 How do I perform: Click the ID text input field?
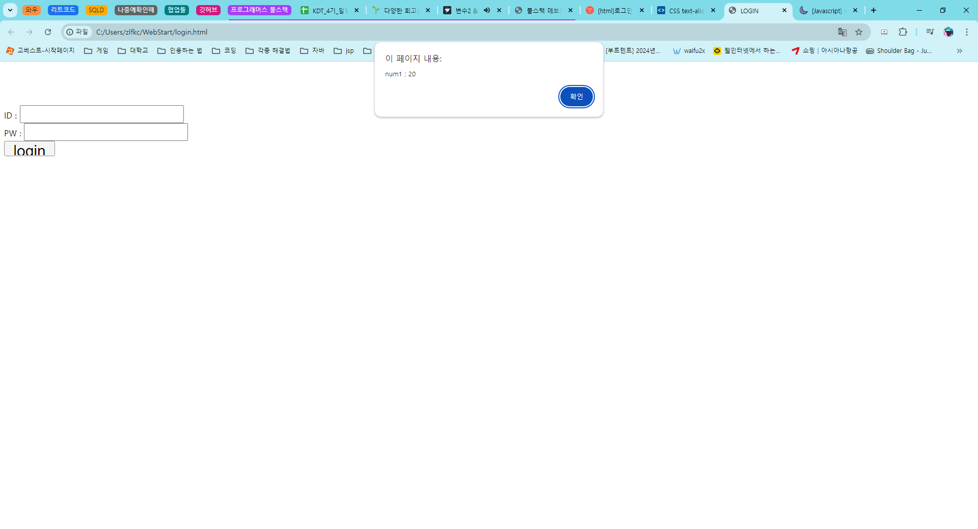pyautogui.click(x=102, y=114)
